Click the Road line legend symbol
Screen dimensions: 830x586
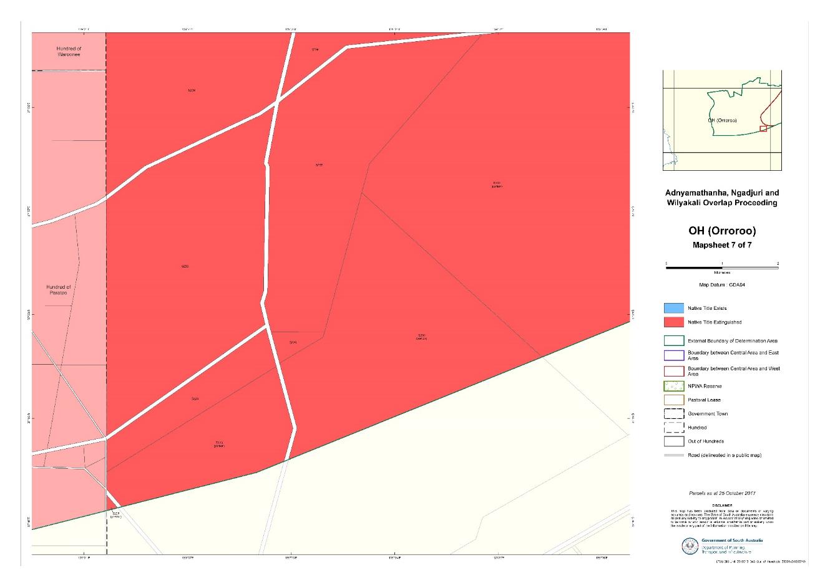pyautogui.click(x=674, y=455)
